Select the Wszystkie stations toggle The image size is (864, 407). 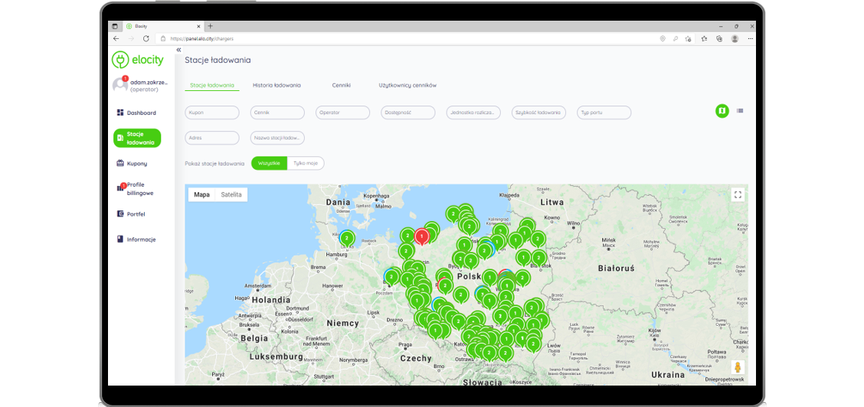pyautogui.click(x=269, y=163)
